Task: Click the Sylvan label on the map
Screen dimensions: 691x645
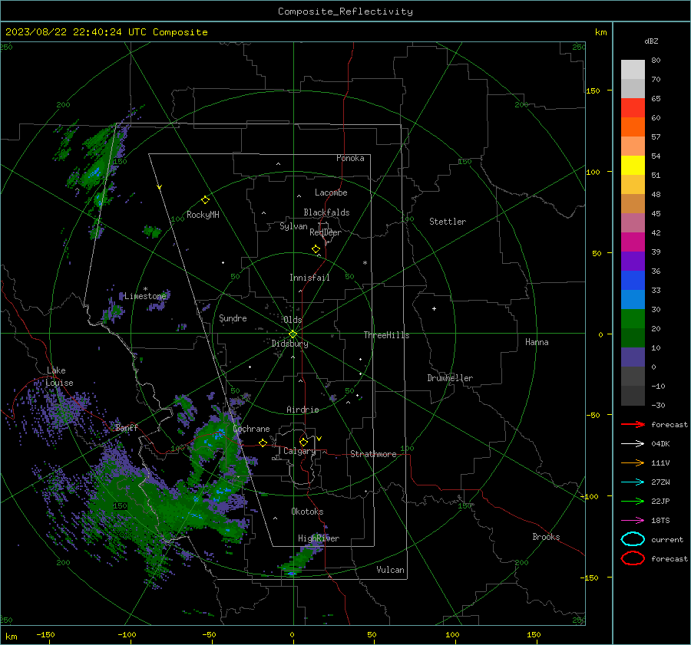Action: coord(293,227)
